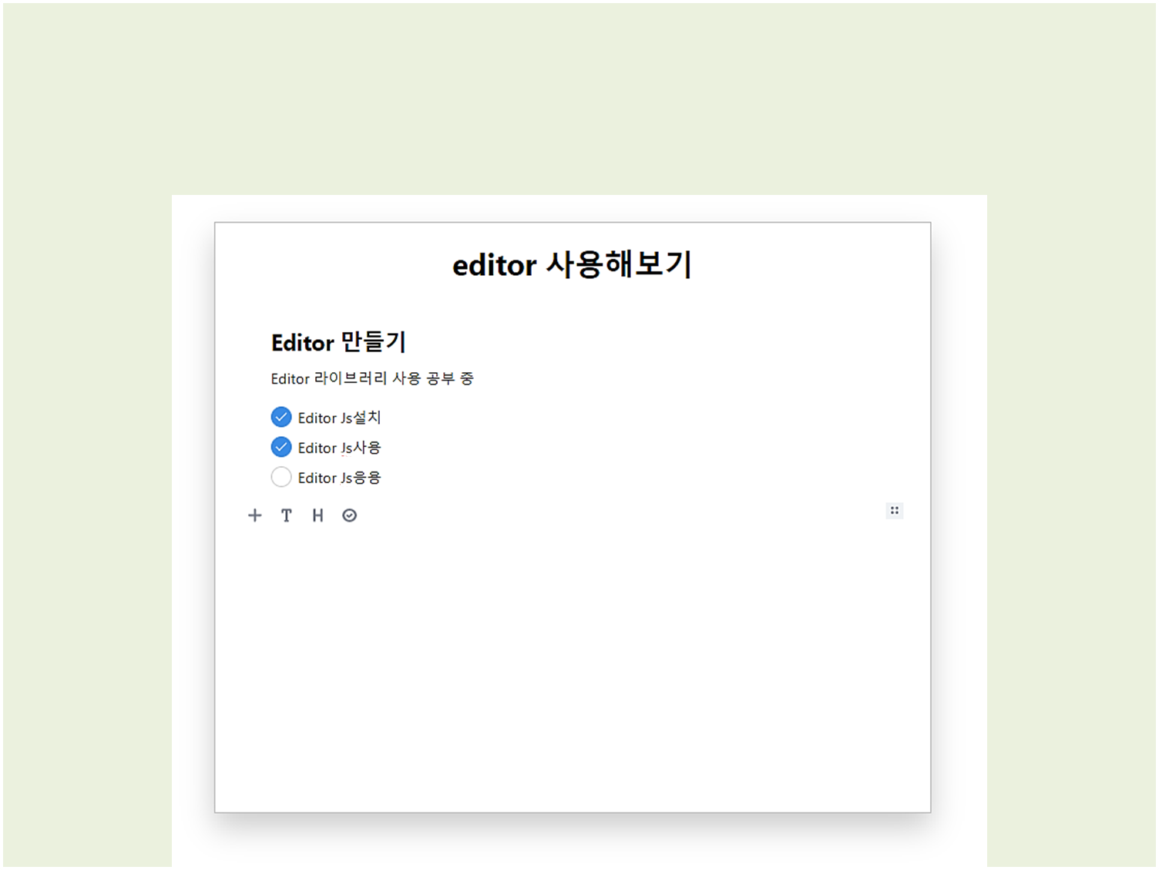Click the page title 'editor 사용해보기'
The width and height of the screenshot is (1159, 870).
point(573,265)
